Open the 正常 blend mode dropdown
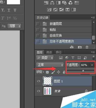This screenshot has height=108, width=96. (50, 65)
